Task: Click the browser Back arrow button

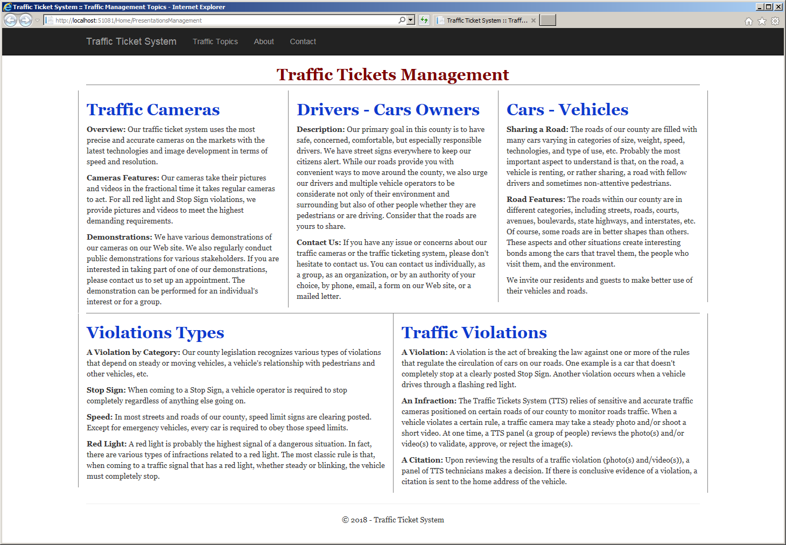Action: 10,20
